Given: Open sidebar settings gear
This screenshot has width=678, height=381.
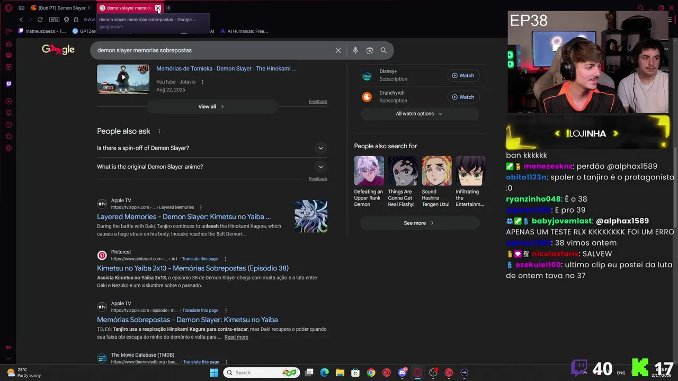Looking at the screenshot, I should [8, 148].
